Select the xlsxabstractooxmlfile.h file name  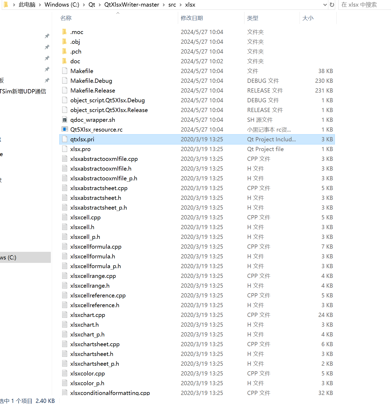[101, 168]
